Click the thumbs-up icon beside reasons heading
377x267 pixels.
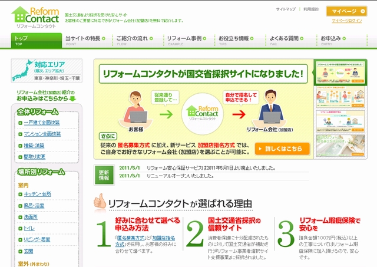tap(100, 203)
